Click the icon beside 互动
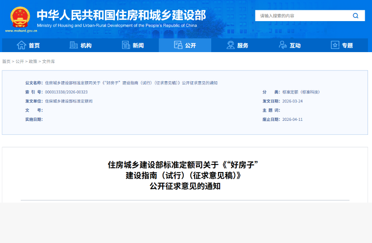This screenshot has width=372, height=243. [283, 45]
